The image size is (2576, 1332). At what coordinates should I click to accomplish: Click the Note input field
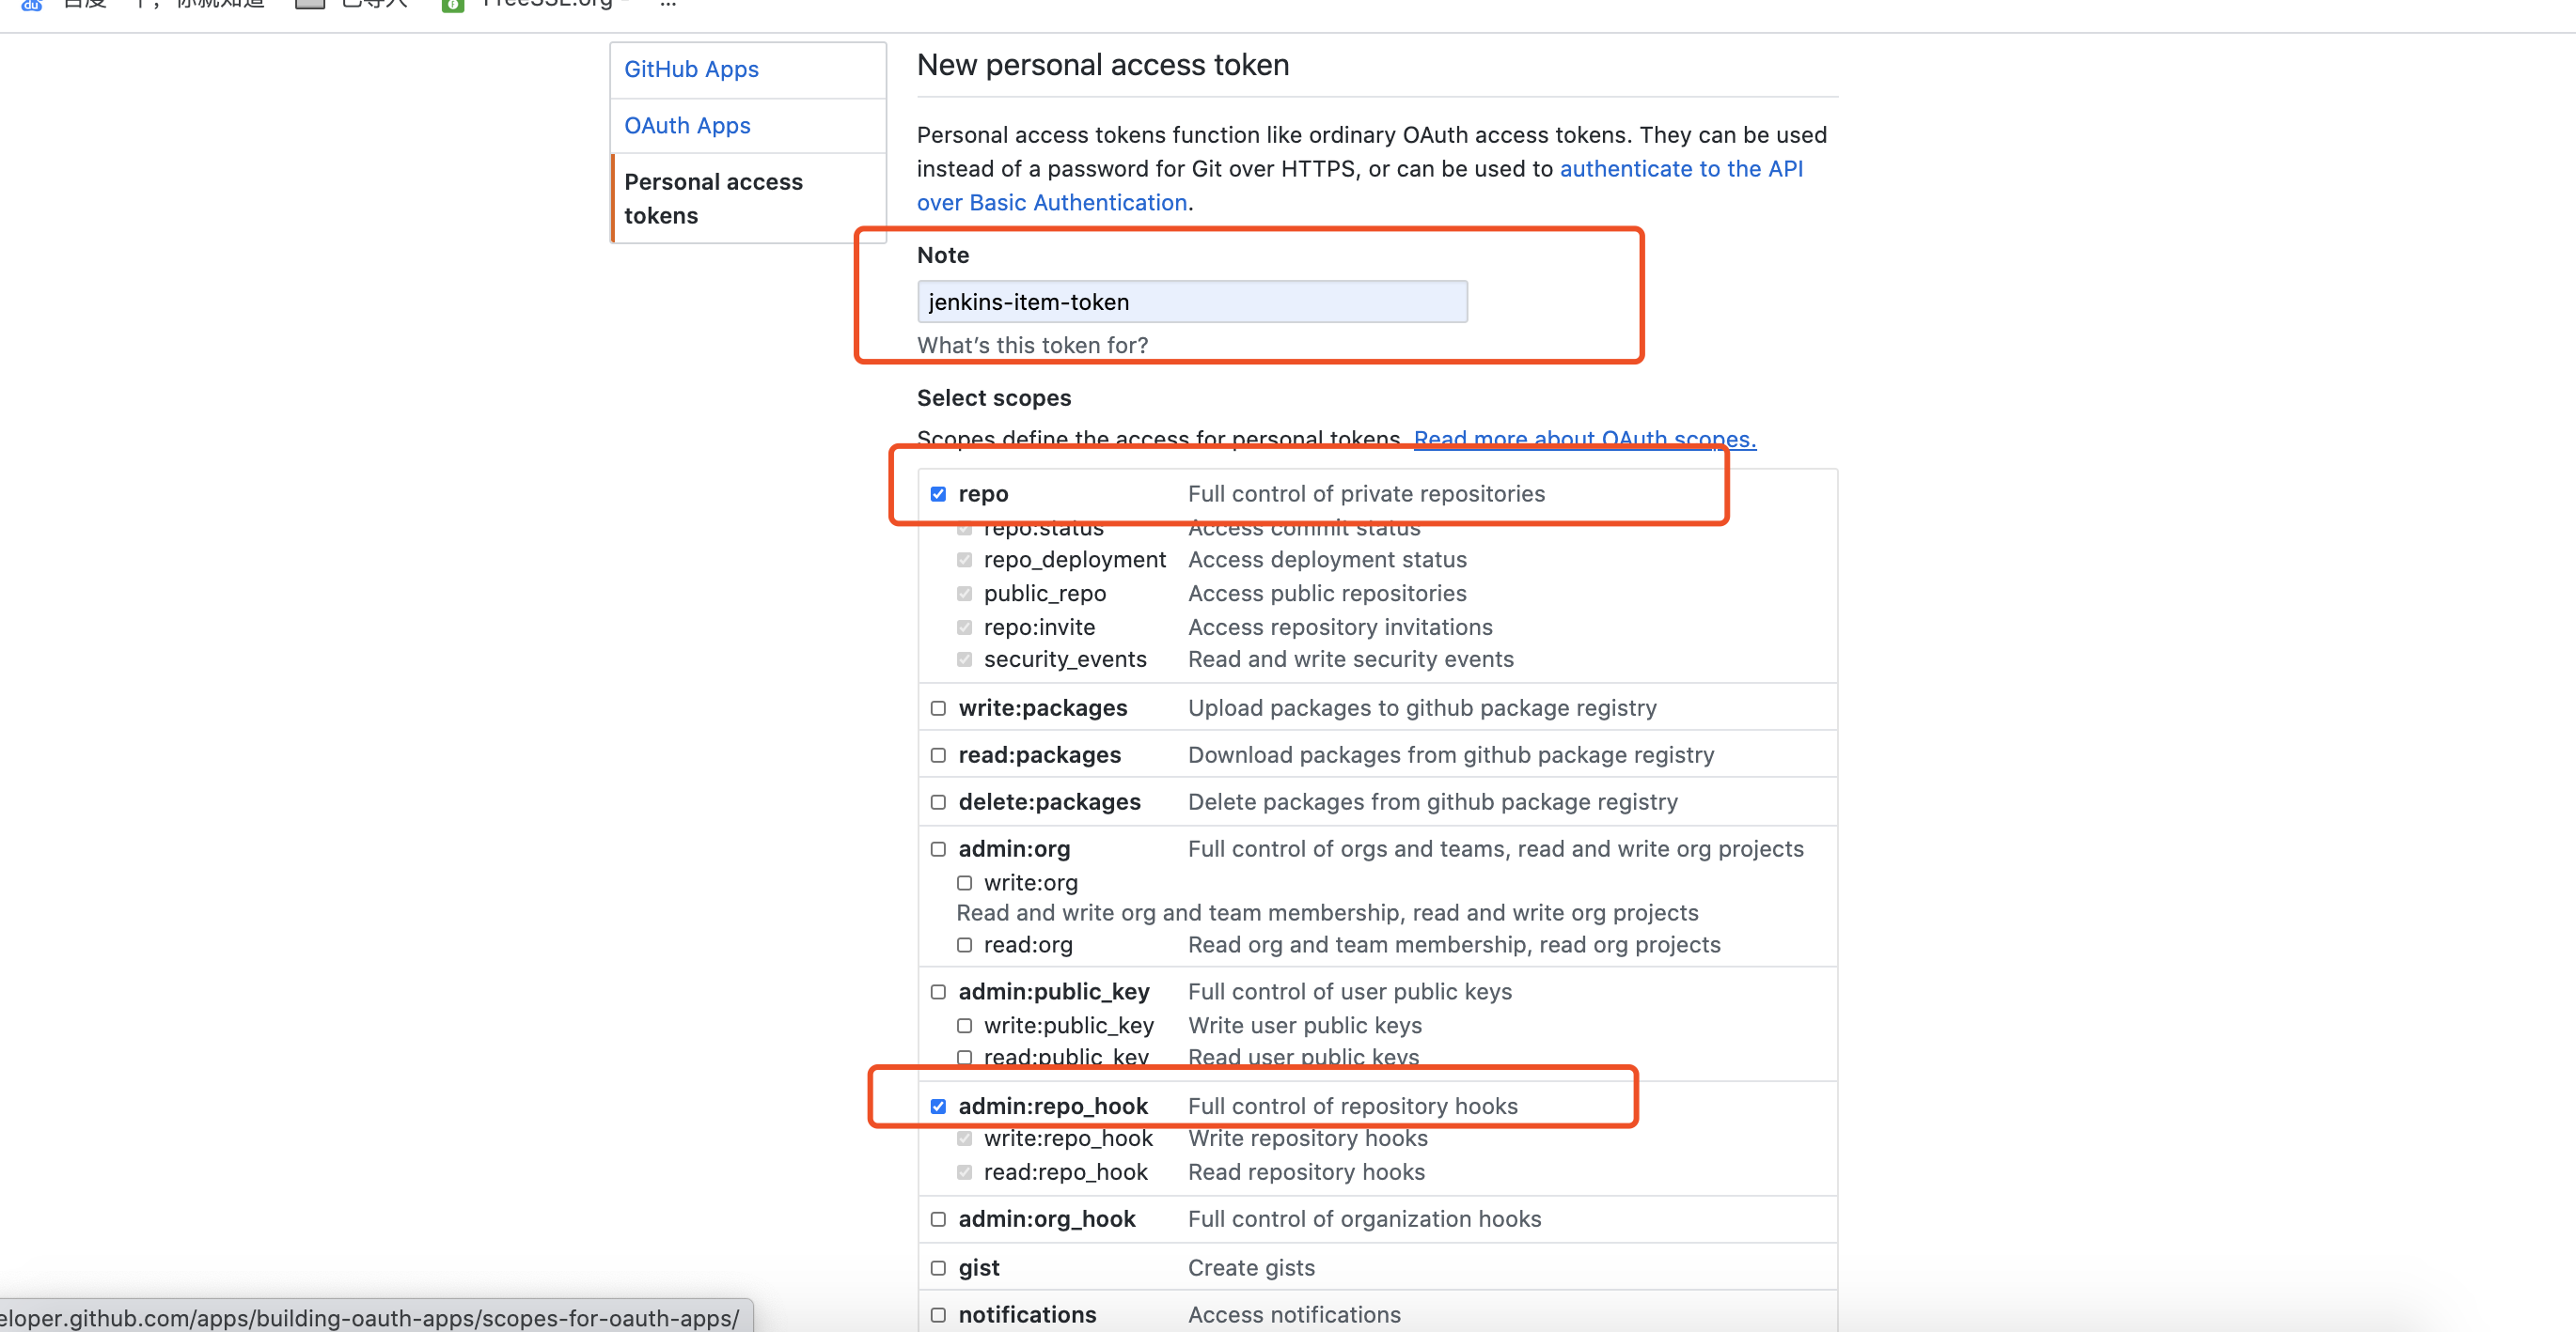1191,302
